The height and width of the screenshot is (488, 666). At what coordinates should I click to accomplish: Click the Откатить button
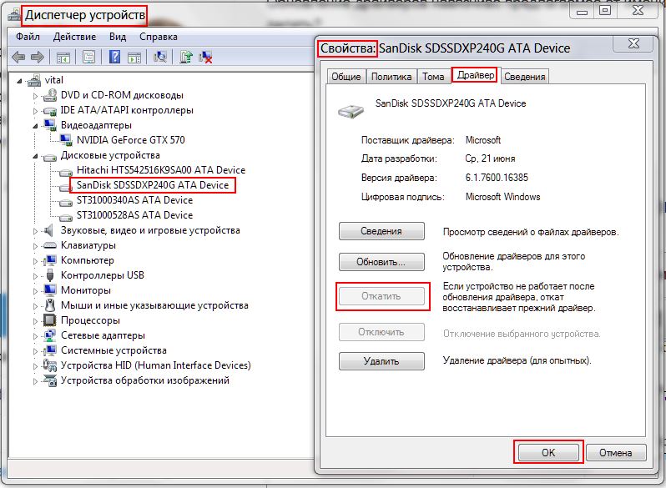(381, 296)
